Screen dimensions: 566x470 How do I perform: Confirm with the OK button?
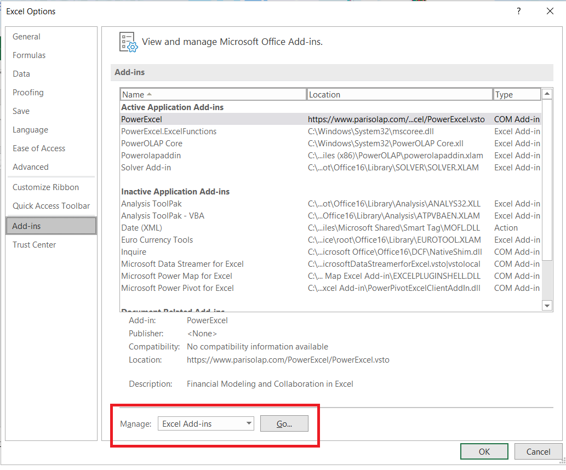coord(484,451)
